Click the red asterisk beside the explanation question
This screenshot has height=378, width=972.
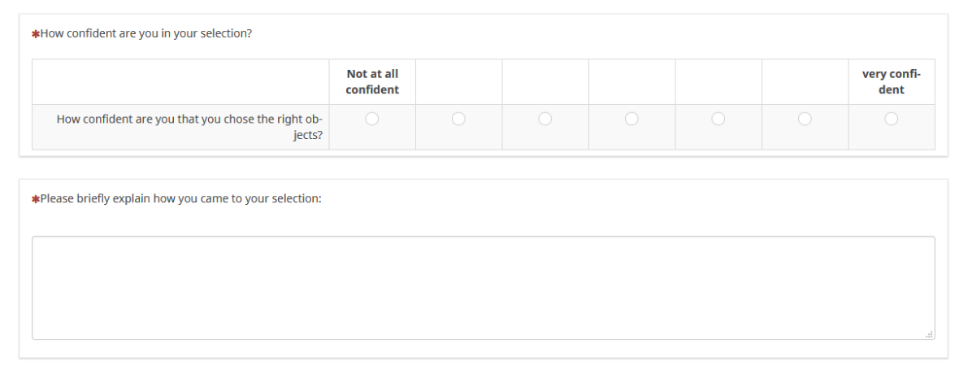(x=36, y=199)
